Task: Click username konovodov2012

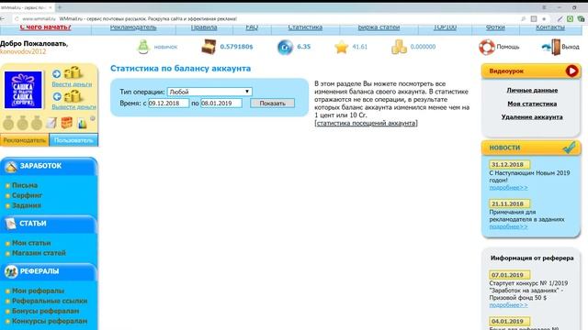Action: point(23,51)
